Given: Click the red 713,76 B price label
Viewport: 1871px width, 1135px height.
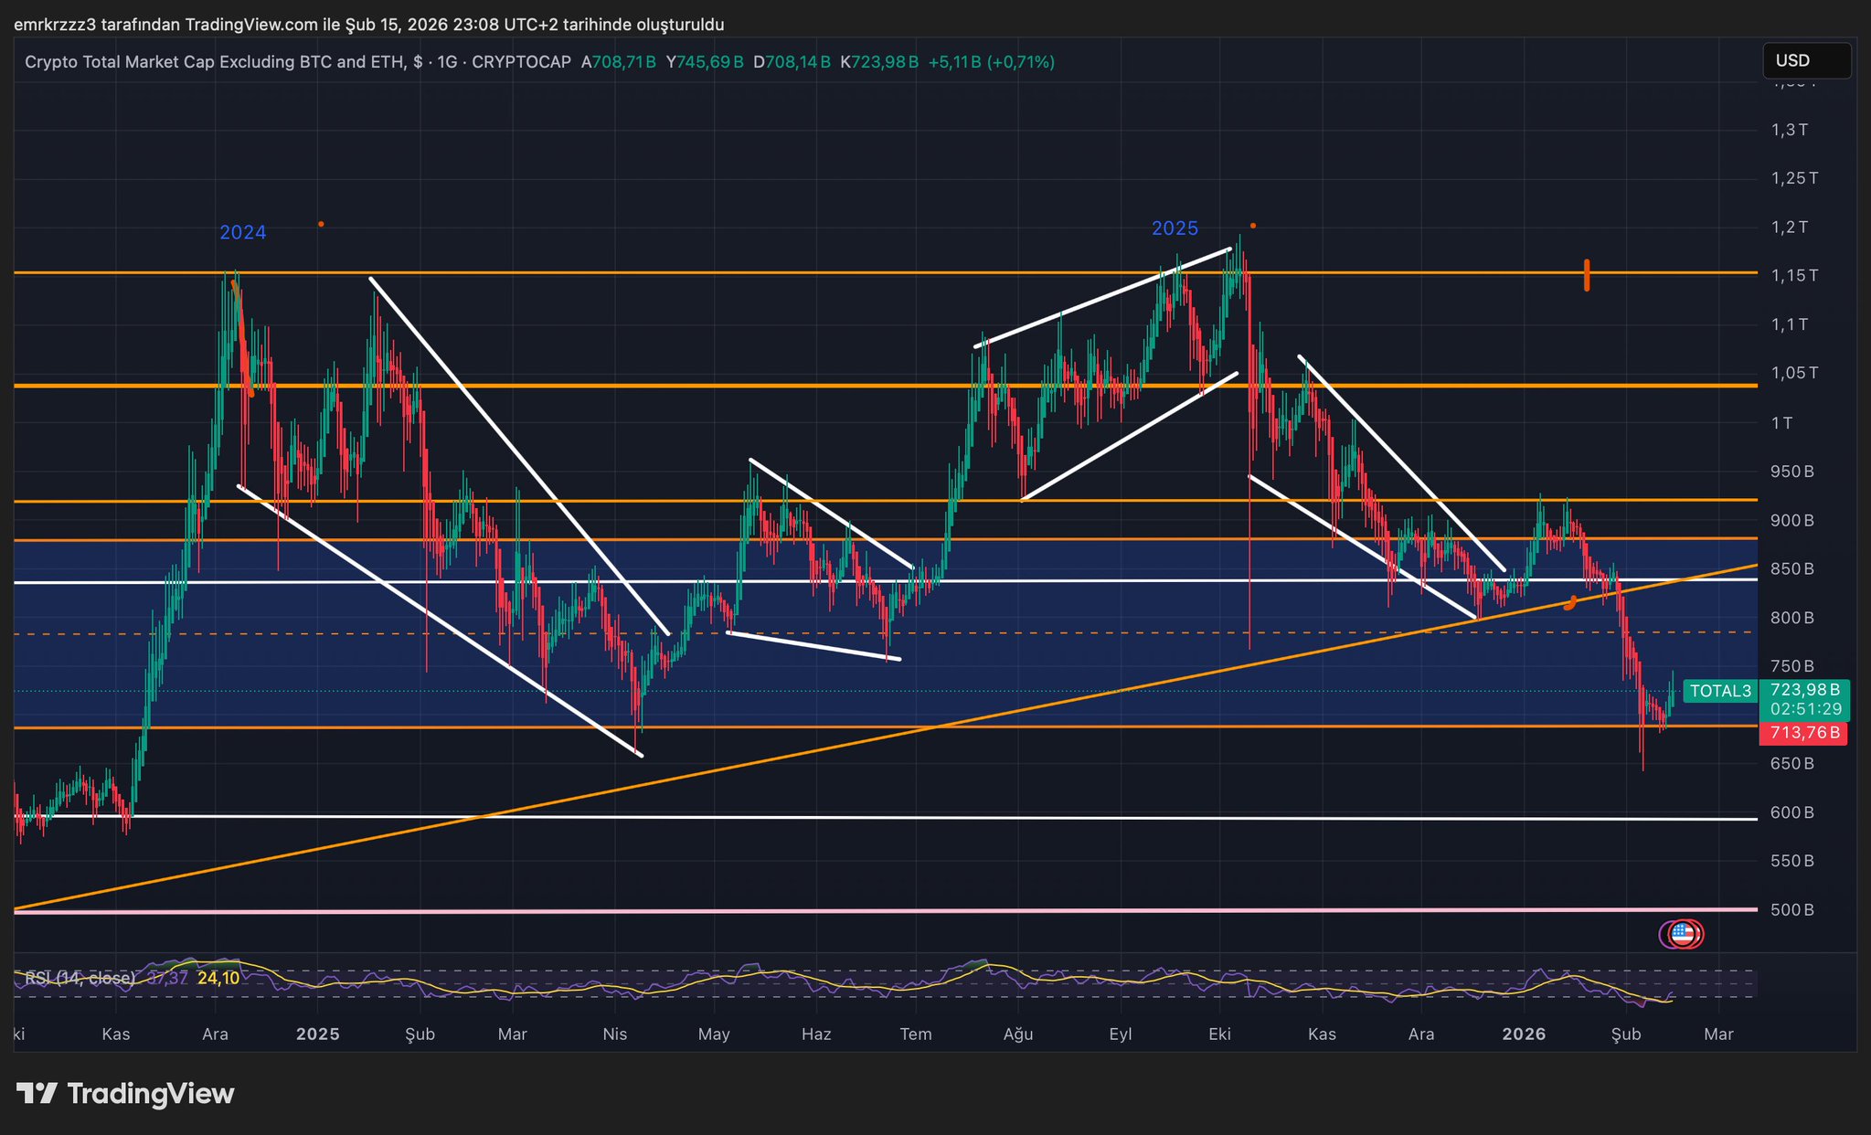Looking at the screenshot, I should coord(1803,733).
